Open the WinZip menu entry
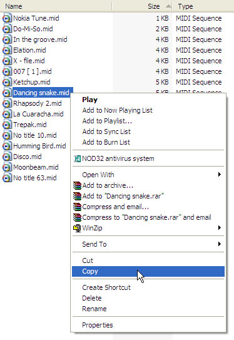This screenshot has height=340, width=234. [148, 228]
